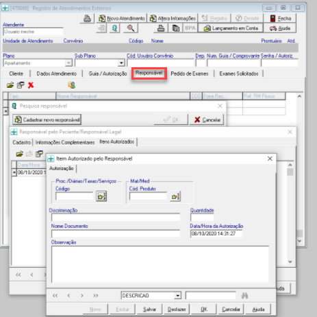
Task: Switch to the Cliente tab
Action: pyautogui.click(x=16, y=73)
